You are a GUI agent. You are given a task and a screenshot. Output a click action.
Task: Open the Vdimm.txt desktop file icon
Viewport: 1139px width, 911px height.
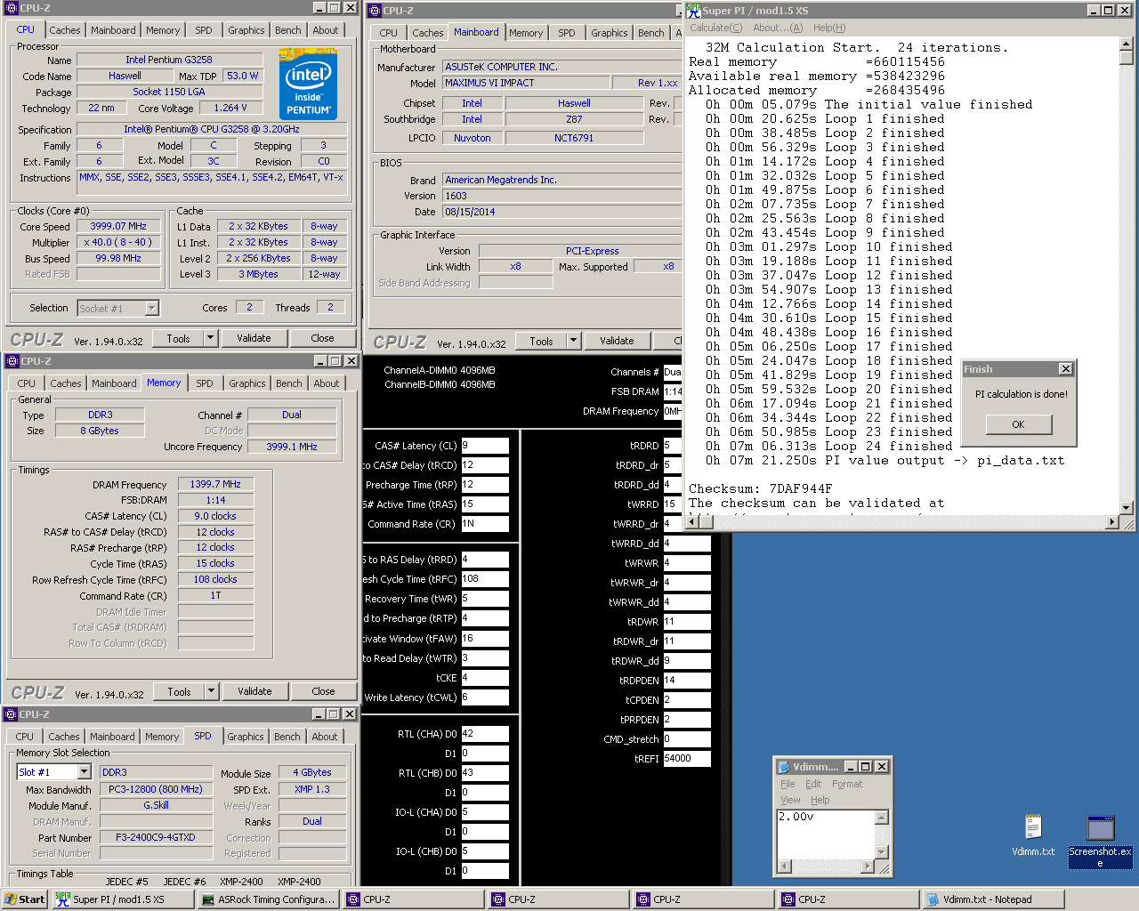tap(1033, 827)
